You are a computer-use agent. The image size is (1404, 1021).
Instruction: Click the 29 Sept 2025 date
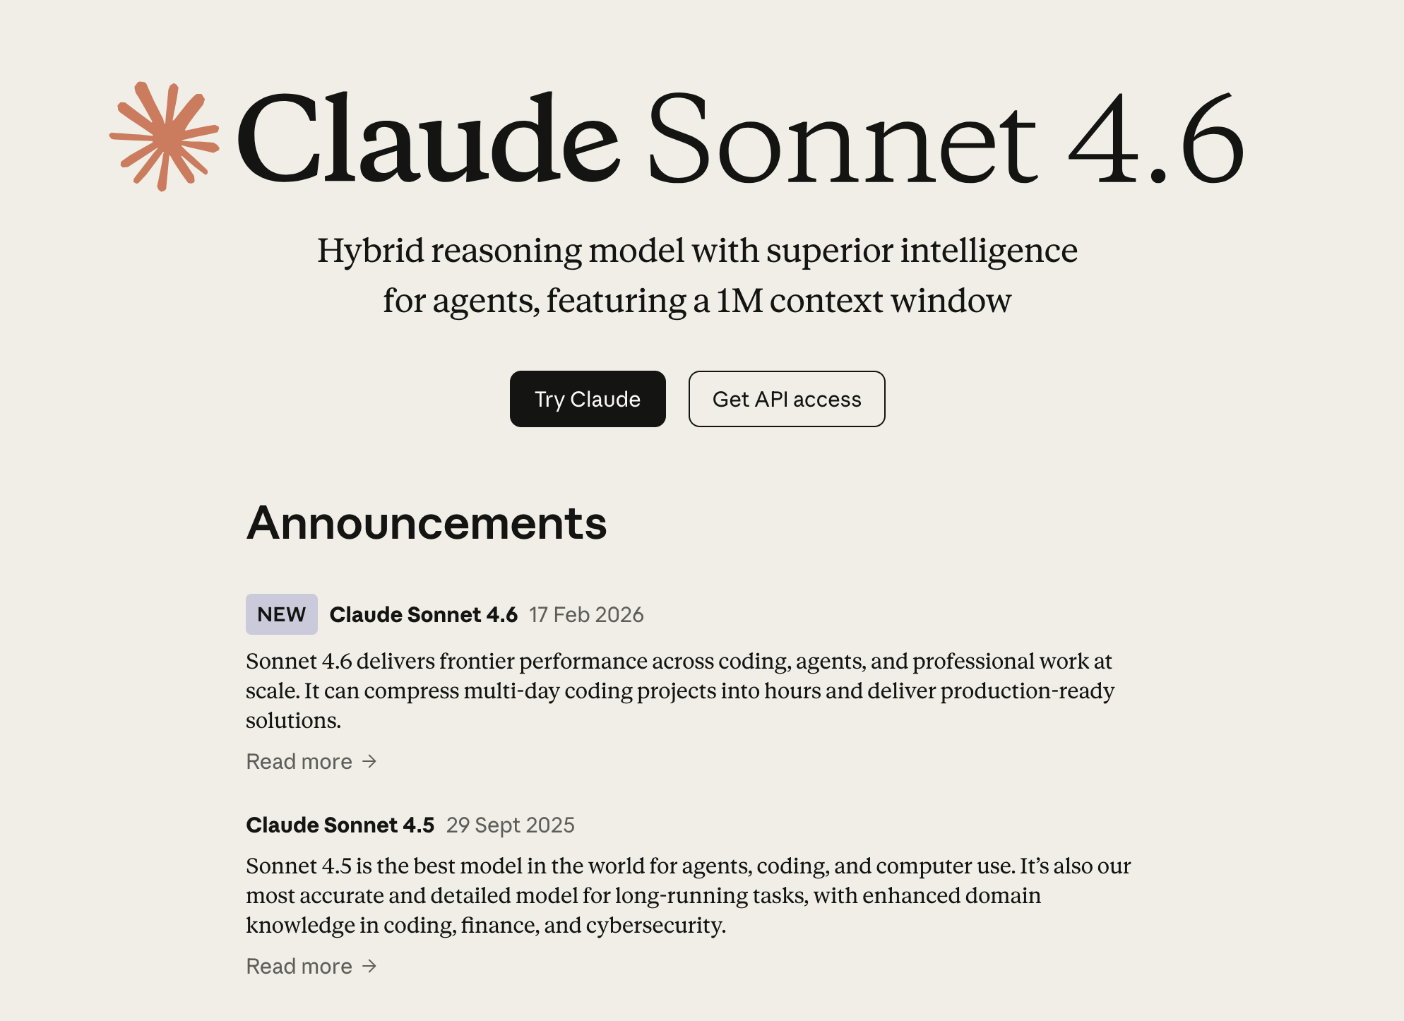[x=510, y=825]
